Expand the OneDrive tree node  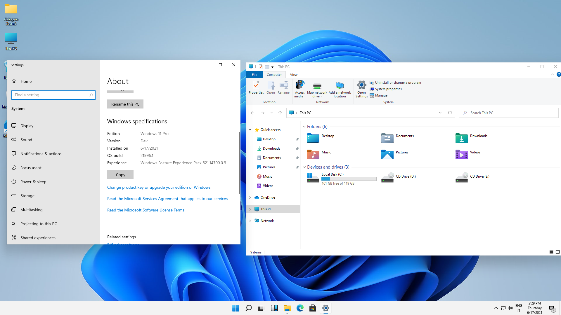point(250,197)
